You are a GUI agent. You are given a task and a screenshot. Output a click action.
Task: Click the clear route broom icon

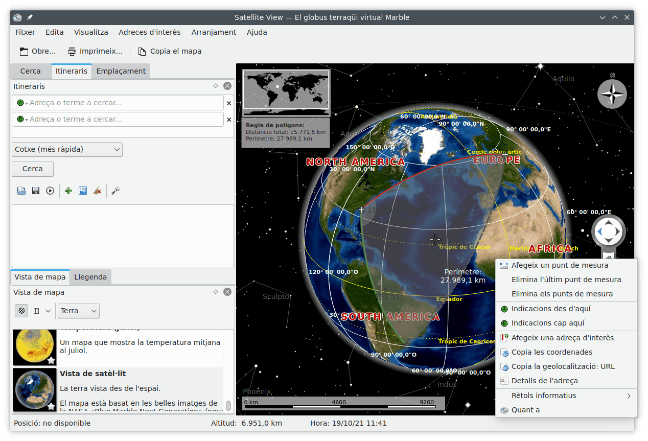click(97, 191)
